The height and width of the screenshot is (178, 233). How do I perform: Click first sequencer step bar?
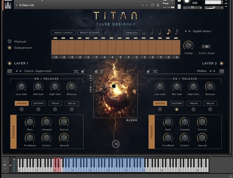(55, 48)
